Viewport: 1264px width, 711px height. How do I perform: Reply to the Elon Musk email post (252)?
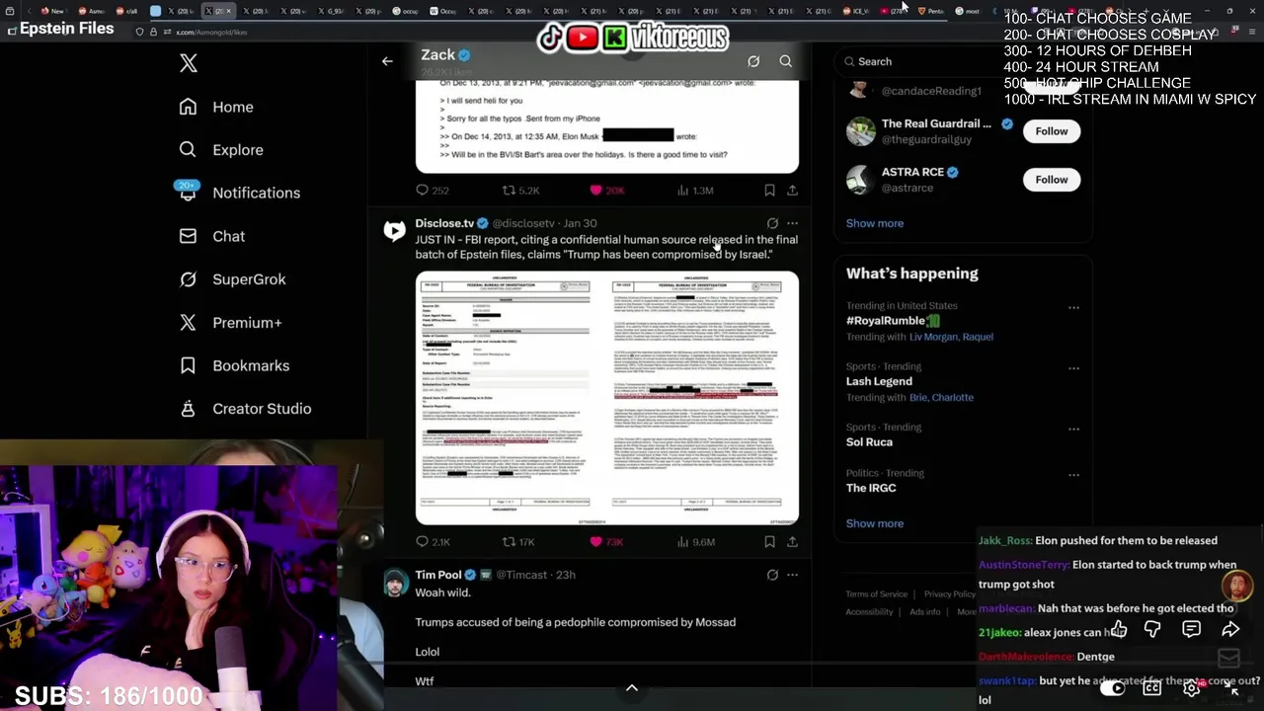(x=432, y=191)
